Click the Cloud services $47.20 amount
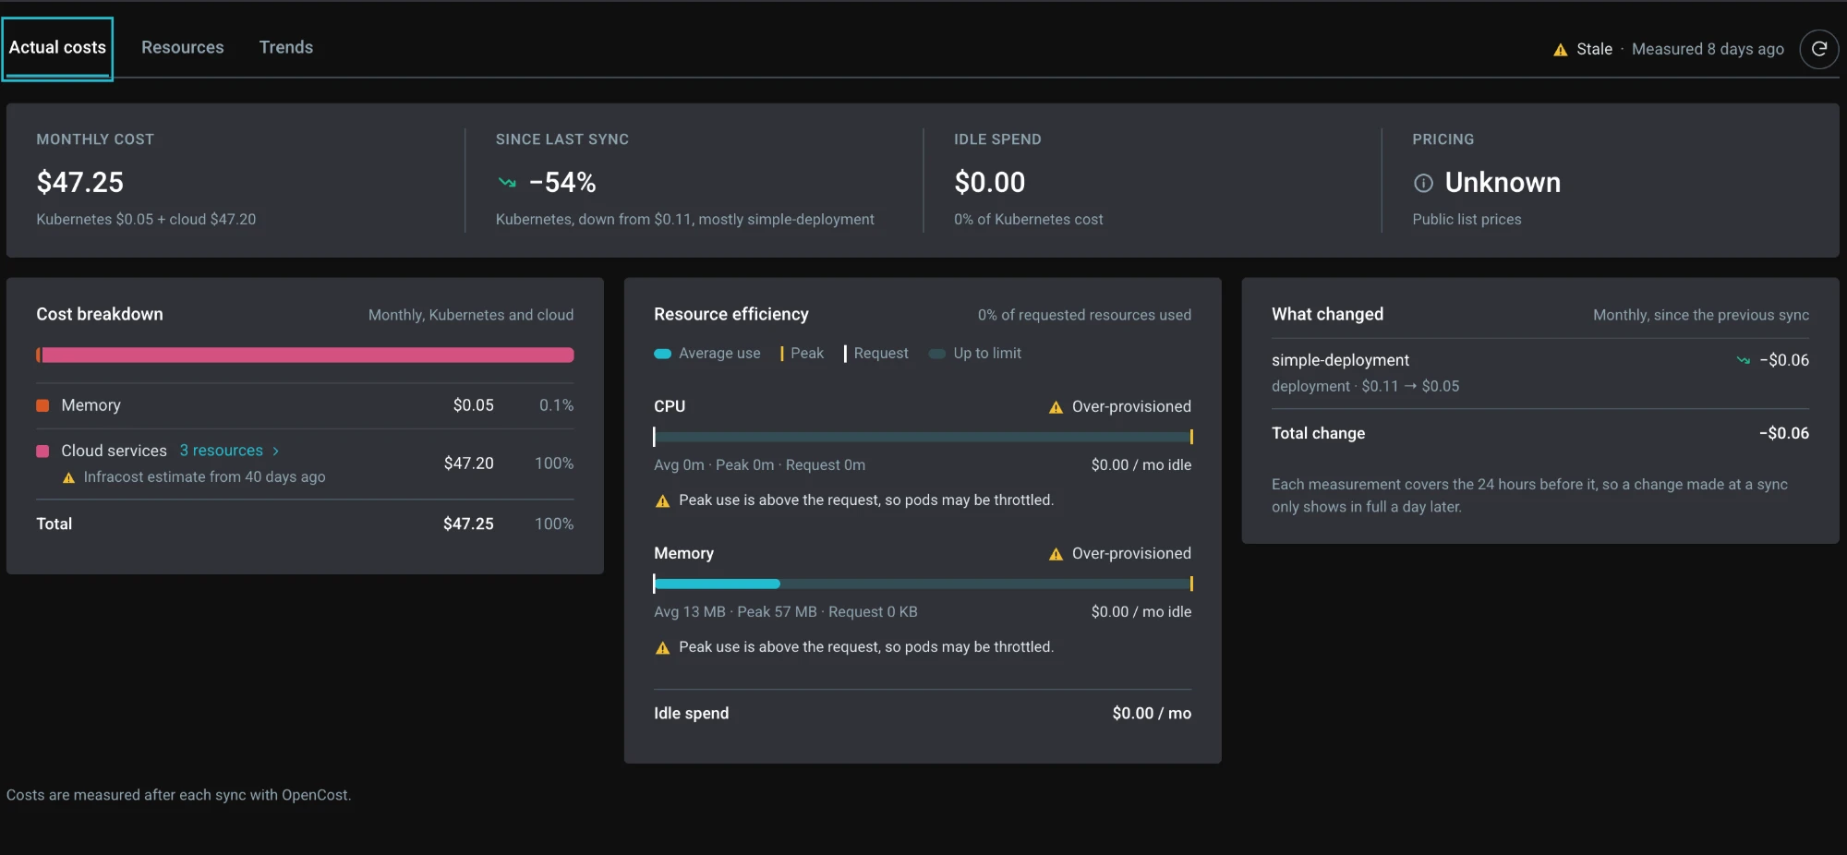Screen dimensions: 1847x855 468,464
